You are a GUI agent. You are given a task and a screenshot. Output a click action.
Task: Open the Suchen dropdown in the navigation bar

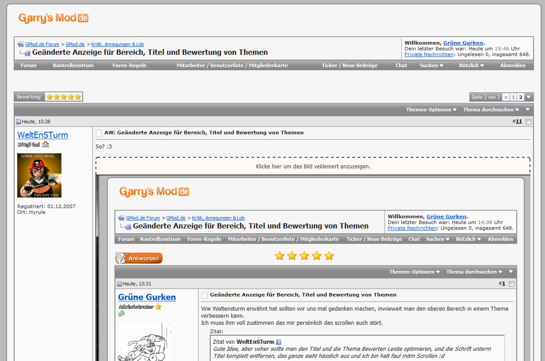tap(431, 65)
